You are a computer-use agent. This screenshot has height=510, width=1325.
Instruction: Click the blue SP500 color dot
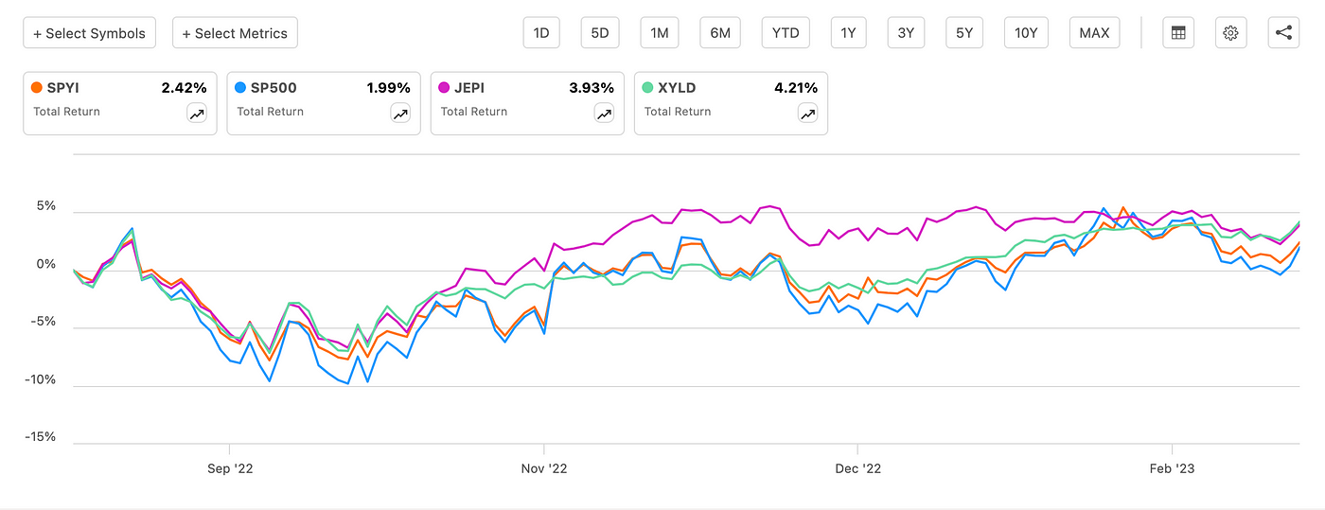click(x=240, y=88)
